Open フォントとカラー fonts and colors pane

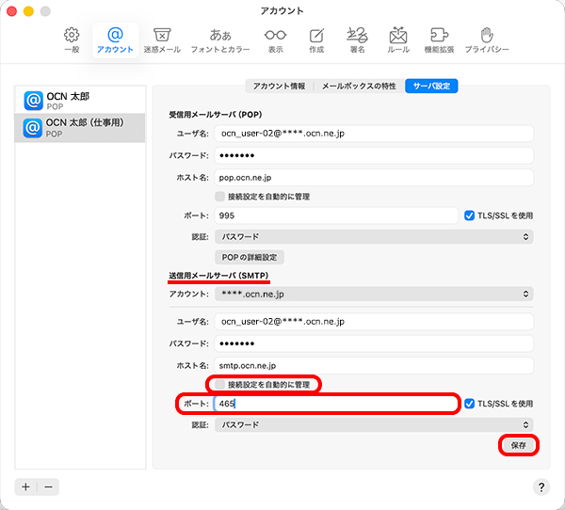click(x=220, y=40)
